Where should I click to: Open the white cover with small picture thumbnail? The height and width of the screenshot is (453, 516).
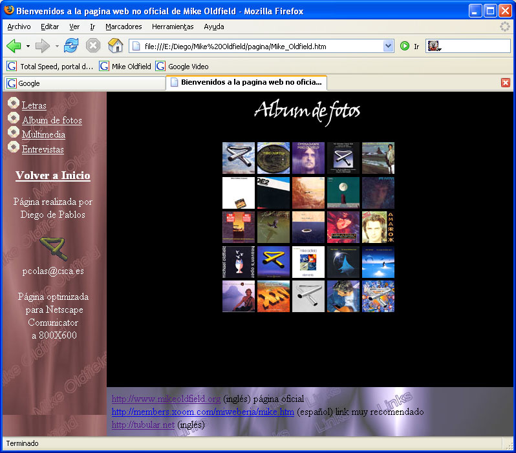point(239,193)
